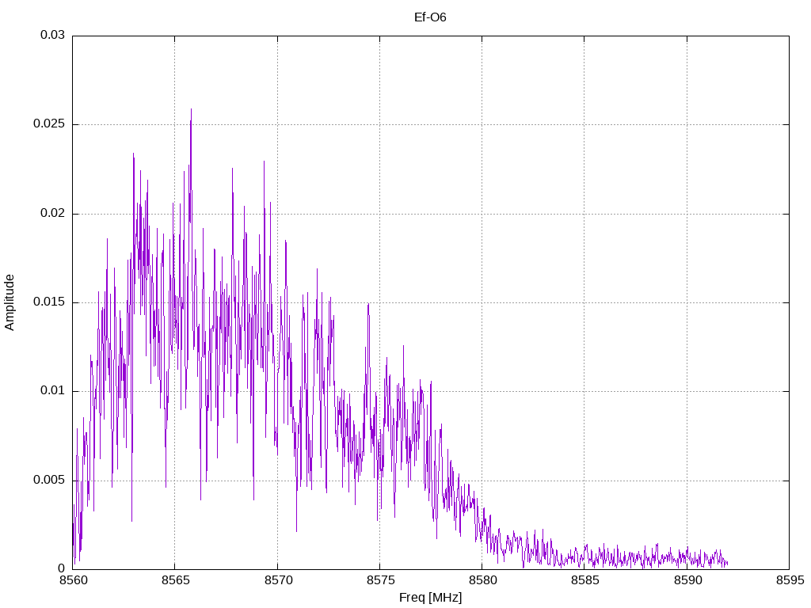Click the y-axis tick label 0.03
Image resolution: width=811 pixels, height=608 pixels.
53,35
